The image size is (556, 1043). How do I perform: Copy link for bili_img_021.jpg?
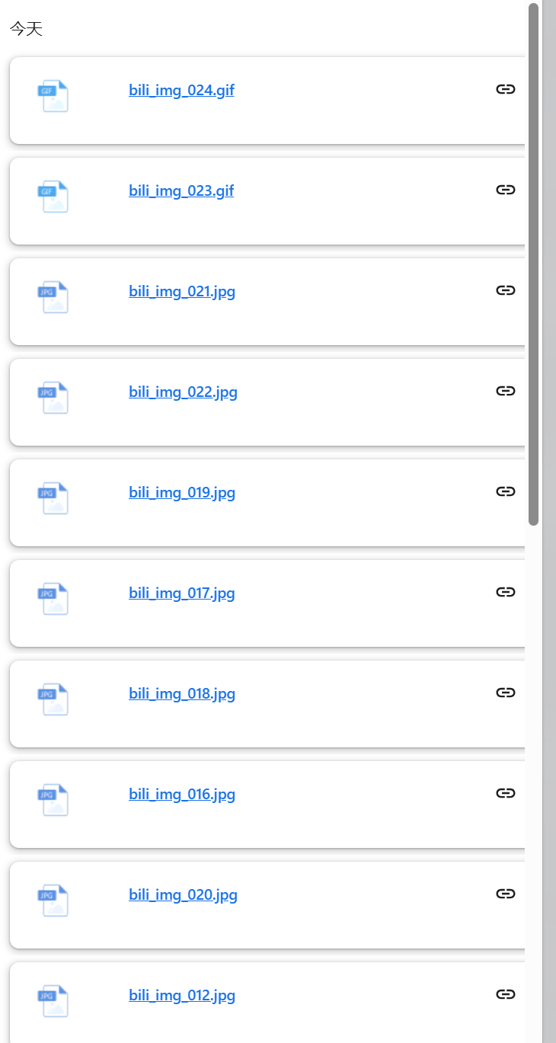[x=506, y=290]
